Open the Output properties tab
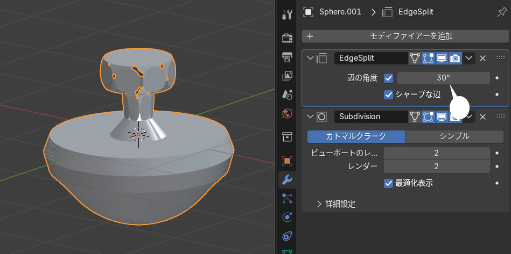 287,57
